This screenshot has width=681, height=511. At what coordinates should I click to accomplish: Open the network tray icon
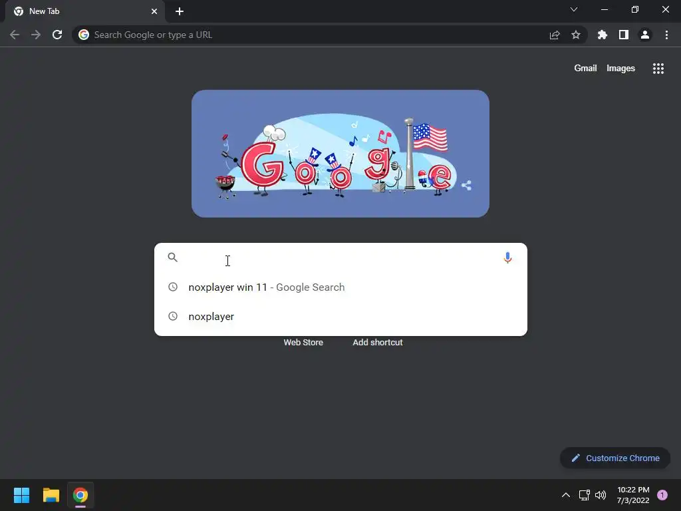pos(584,495)
